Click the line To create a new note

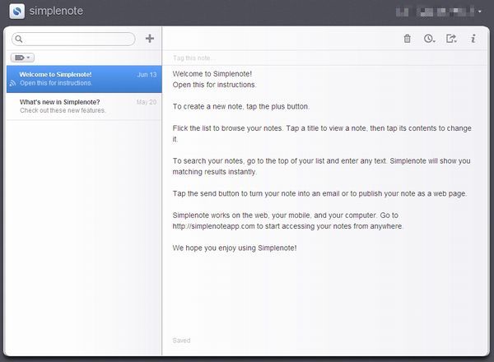pyautogui.click(x=241, y=106)
